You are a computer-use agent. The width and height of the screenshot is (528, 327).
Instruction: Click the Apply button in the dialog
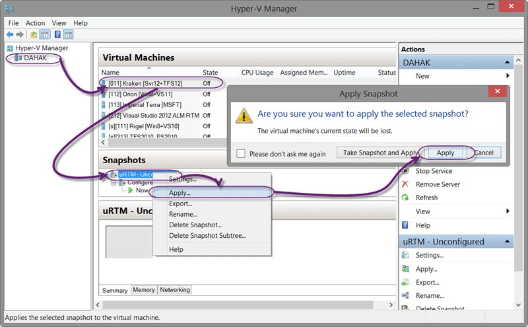pos(445,153)
